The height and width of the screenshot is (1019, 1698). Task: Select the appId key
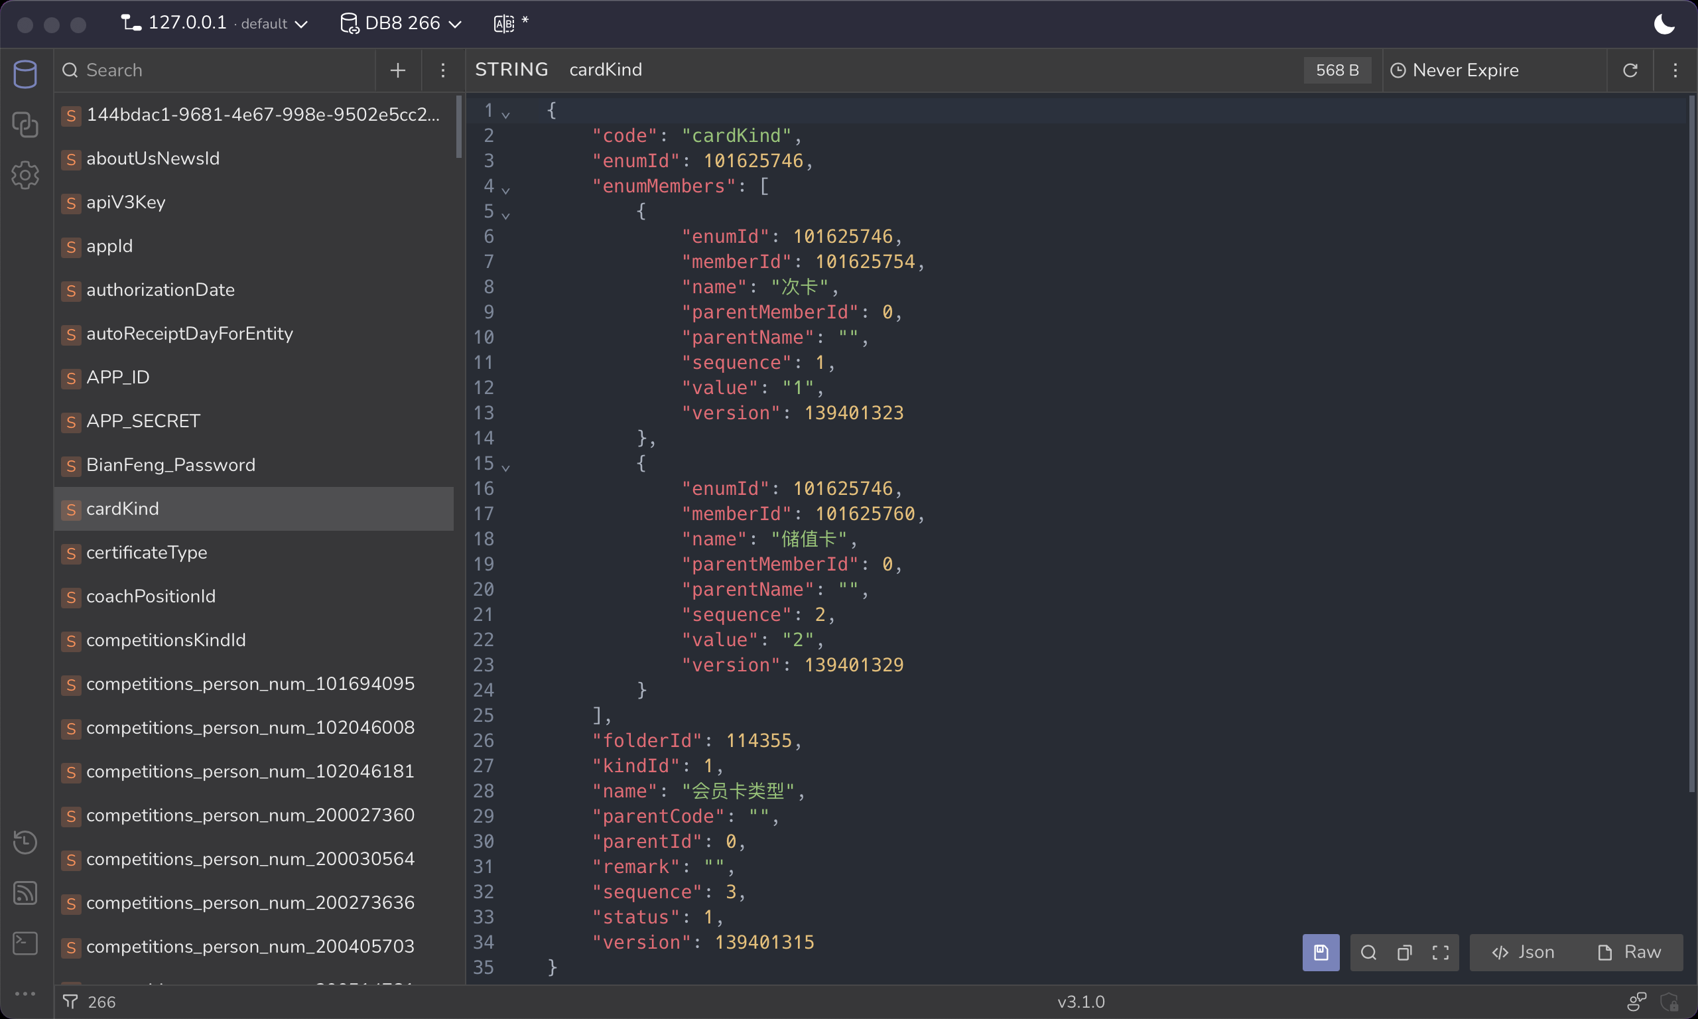[x=254, y=247]
